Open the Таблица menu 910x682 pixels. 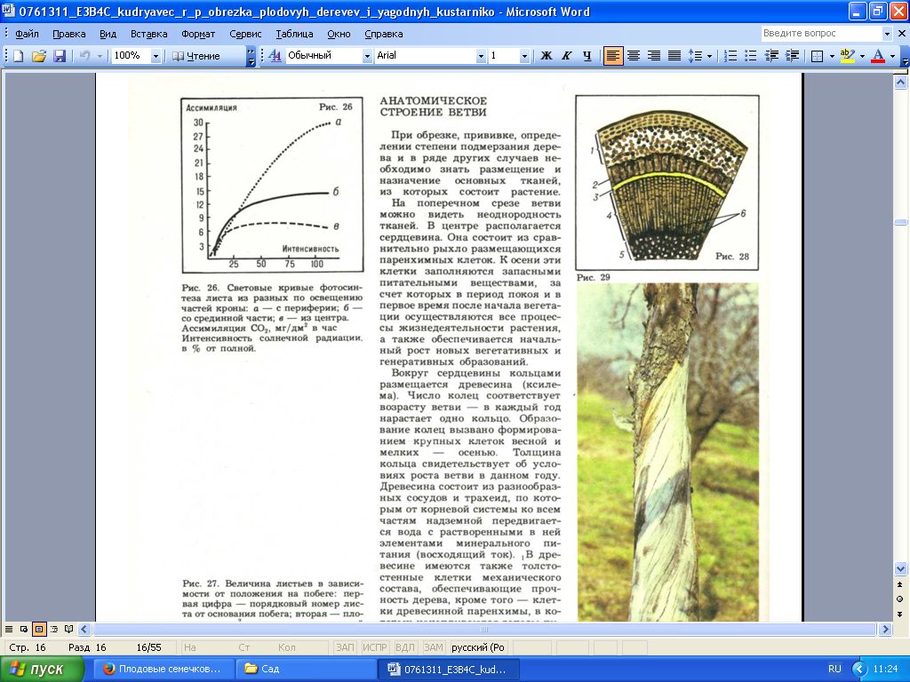294,34
